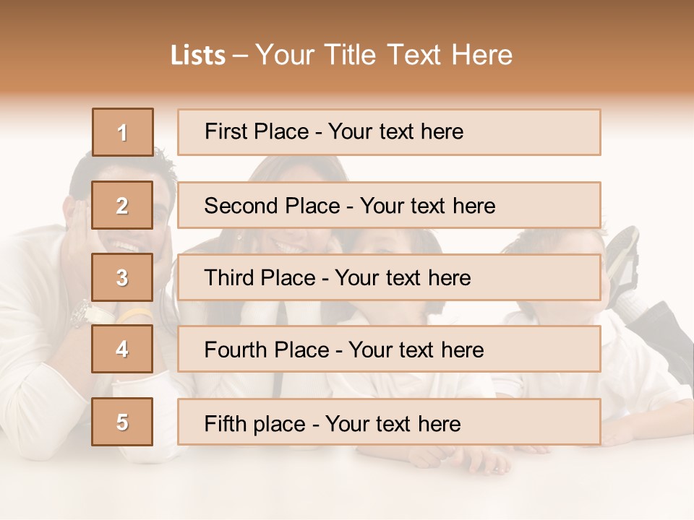This screenshot has height=520, width=694.
Task: Select the number 2 box
Action: (x=122, y=205)
